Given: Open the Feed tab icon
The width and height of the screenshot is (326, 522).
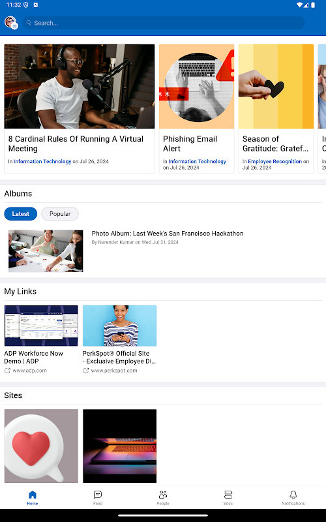Looking at the screenshot, I should click(98, 495).
